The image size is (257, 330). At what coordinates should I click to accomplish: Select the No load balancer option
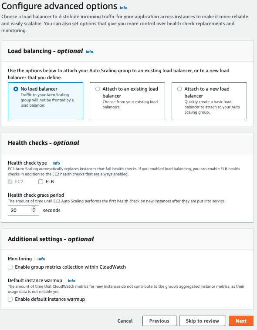pos(16,89)
